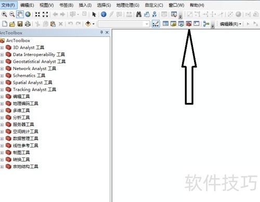The width and height of the screenshot is (260, 202).
Task: Toggle the Editor toolbar button
Action: (x=155, y=24)
